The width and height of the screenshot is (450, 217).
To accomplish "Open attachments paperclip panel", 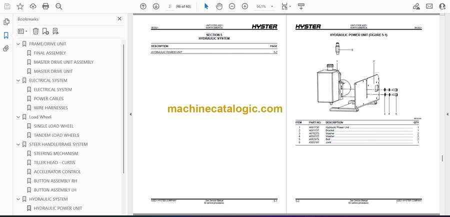I will tap(6, 48).
